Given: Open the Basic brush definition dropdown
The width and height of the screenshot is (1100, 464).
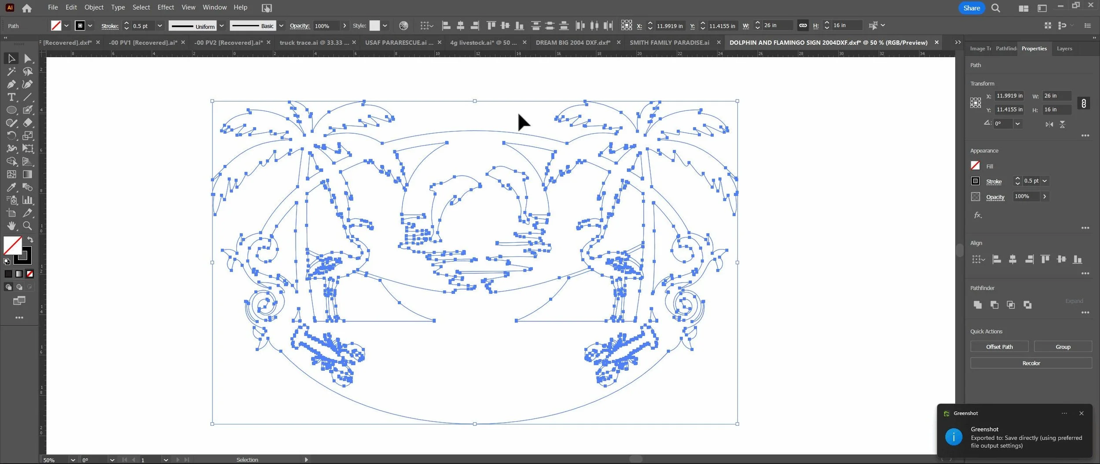Looking at the screenshot, I should [281, 26].
